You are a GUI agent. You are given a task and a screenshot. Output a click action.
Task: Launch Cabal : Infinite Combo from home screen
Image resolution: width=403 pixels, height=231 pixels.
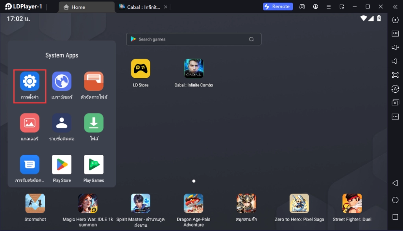click(x=194, y=68)
